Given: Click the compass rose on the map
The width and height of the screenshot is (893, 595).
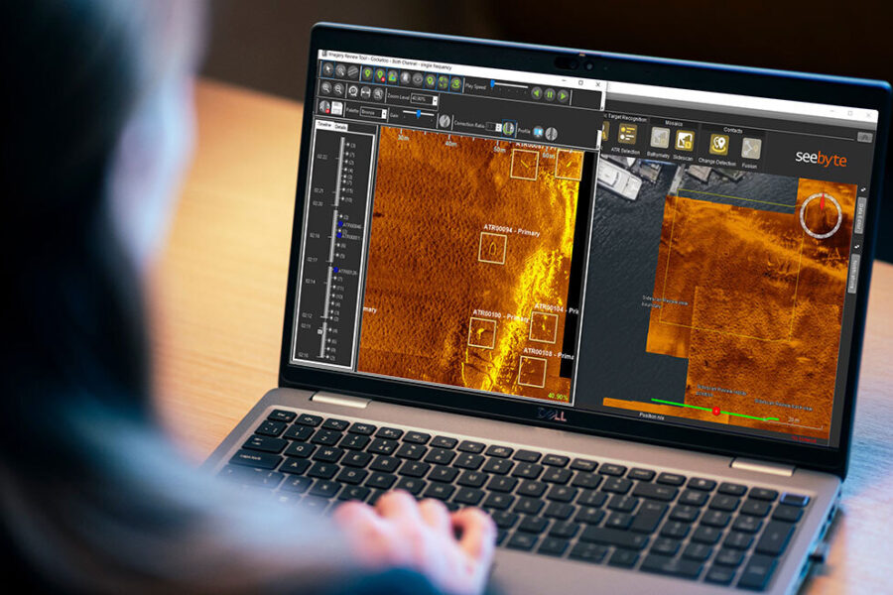Looking at the screenshot, I should coord(821,214).
